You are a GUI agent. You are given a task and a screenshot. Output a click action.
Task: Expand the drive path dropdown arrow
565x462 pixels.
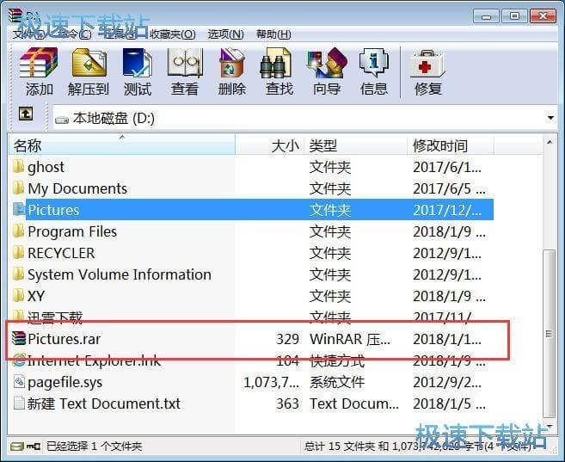tap(550, 118)
